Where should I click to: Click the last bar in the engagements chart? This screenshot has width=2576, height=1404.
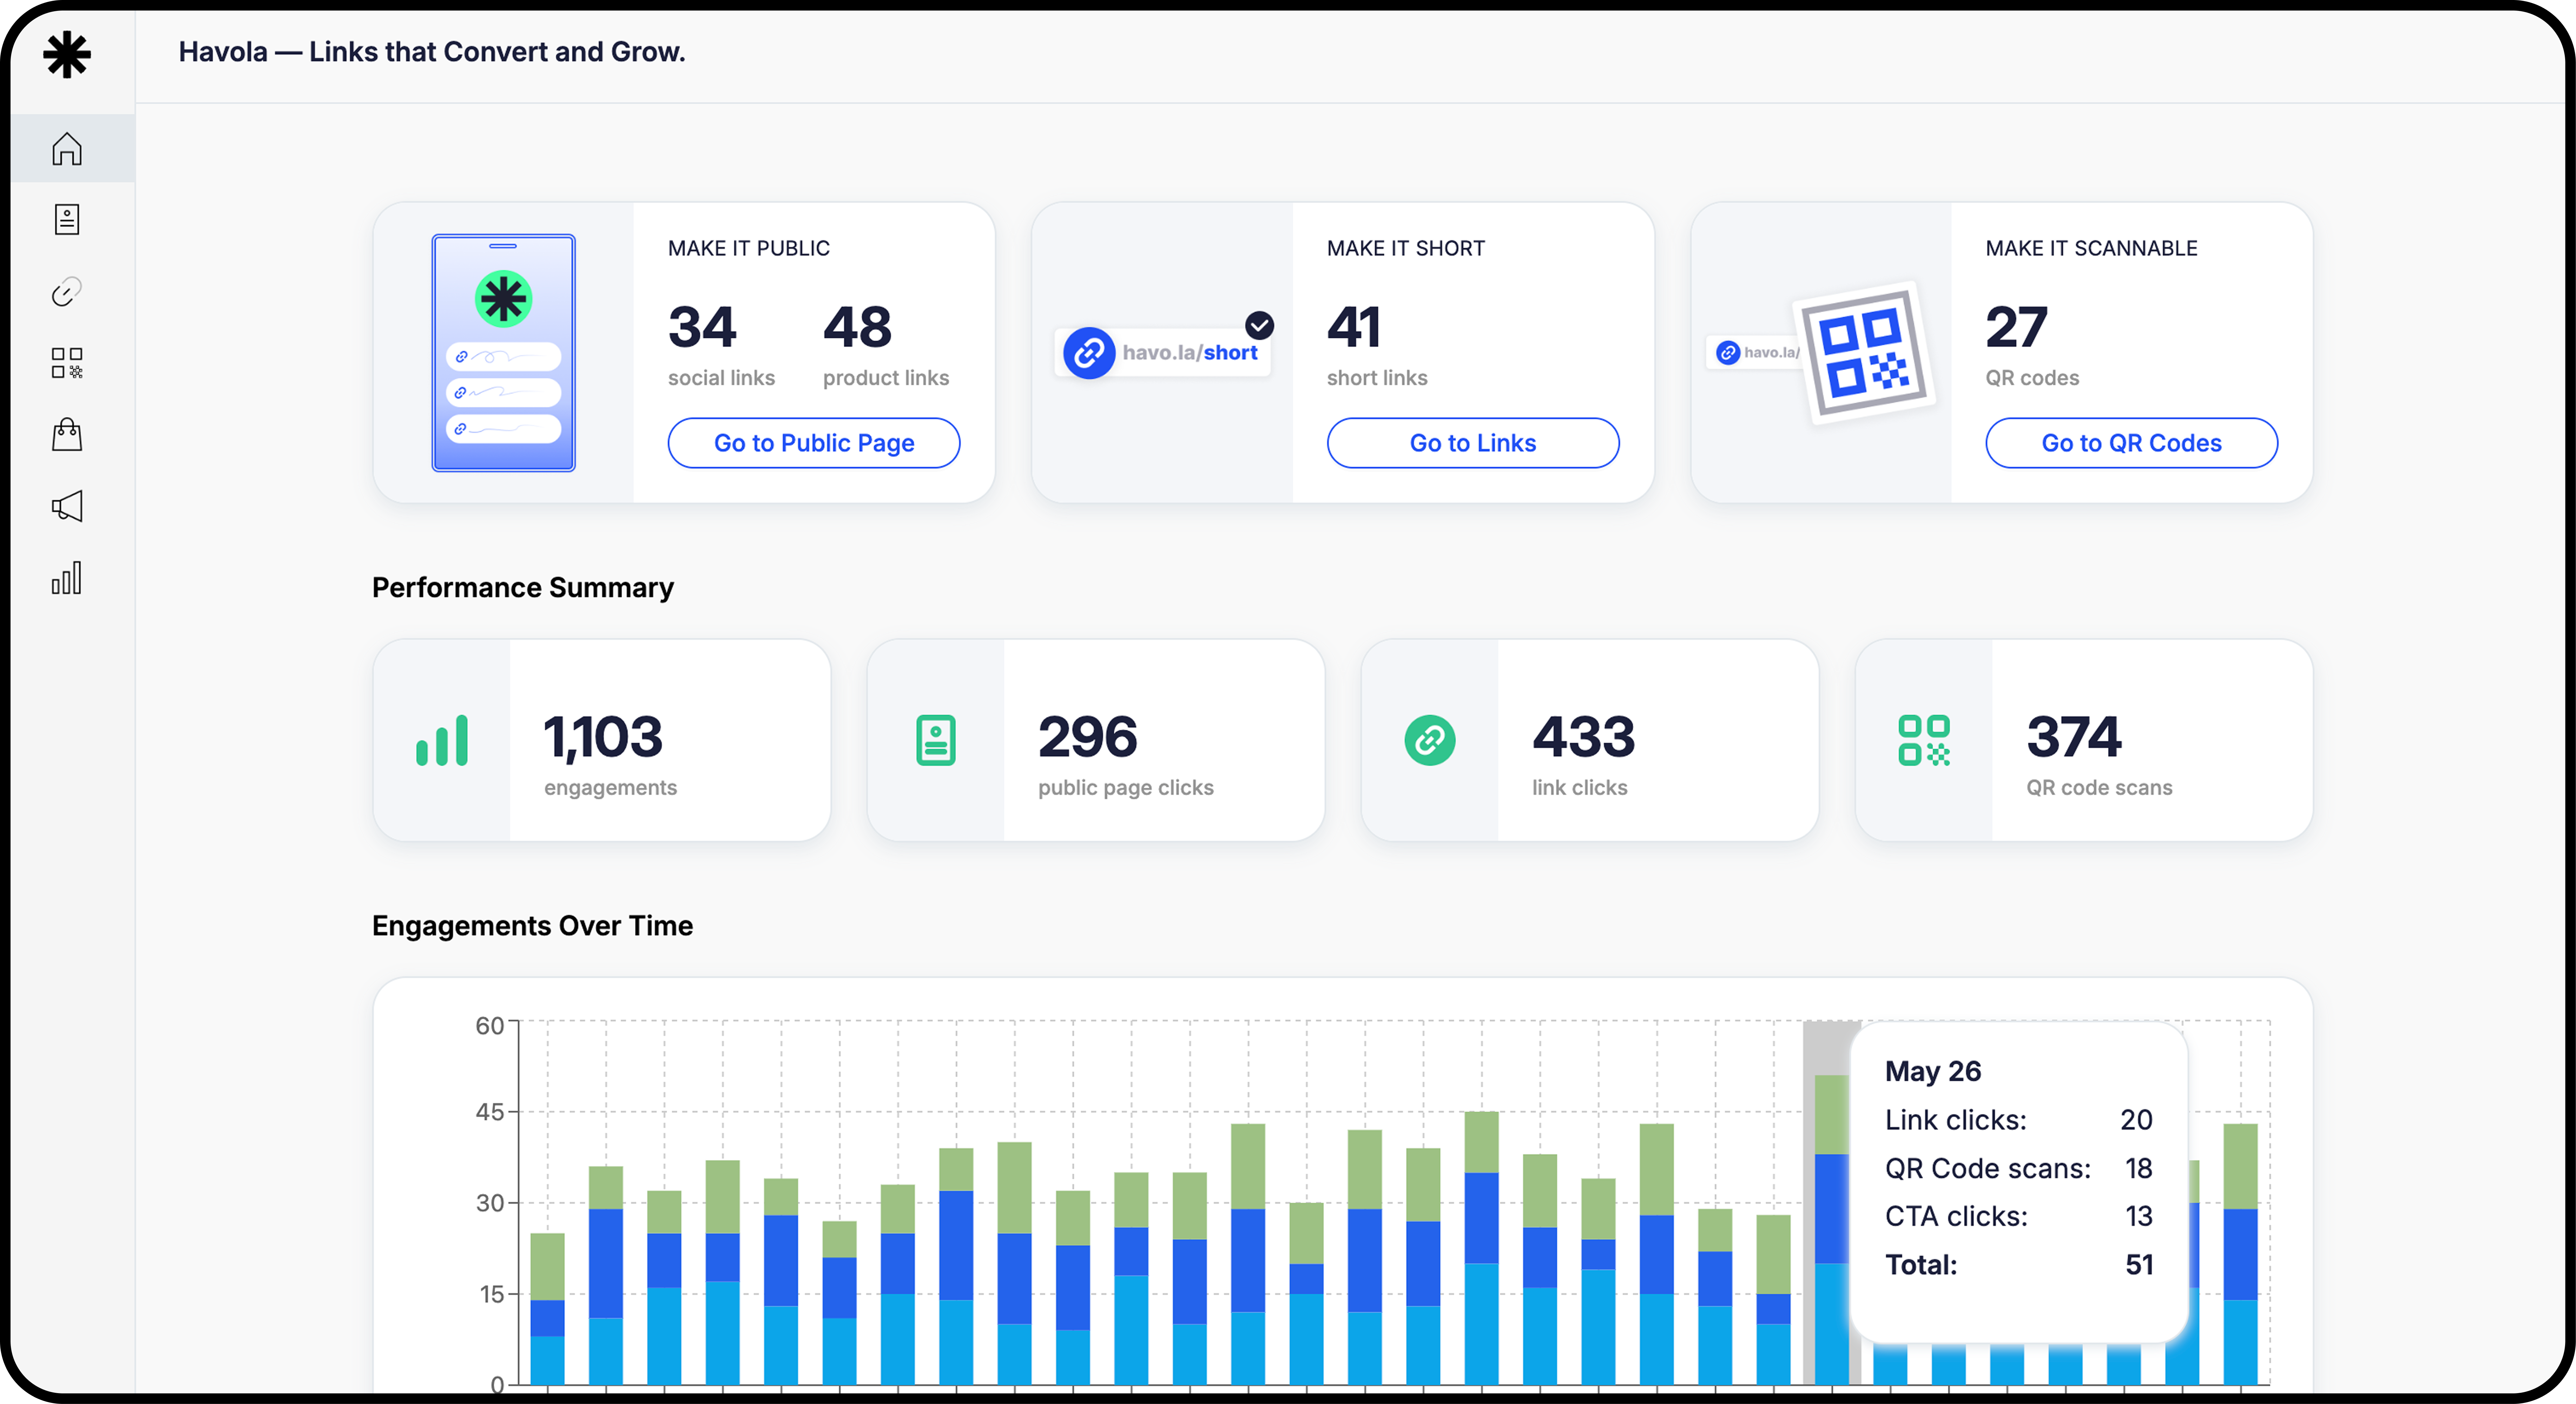pos(2240,1254)
